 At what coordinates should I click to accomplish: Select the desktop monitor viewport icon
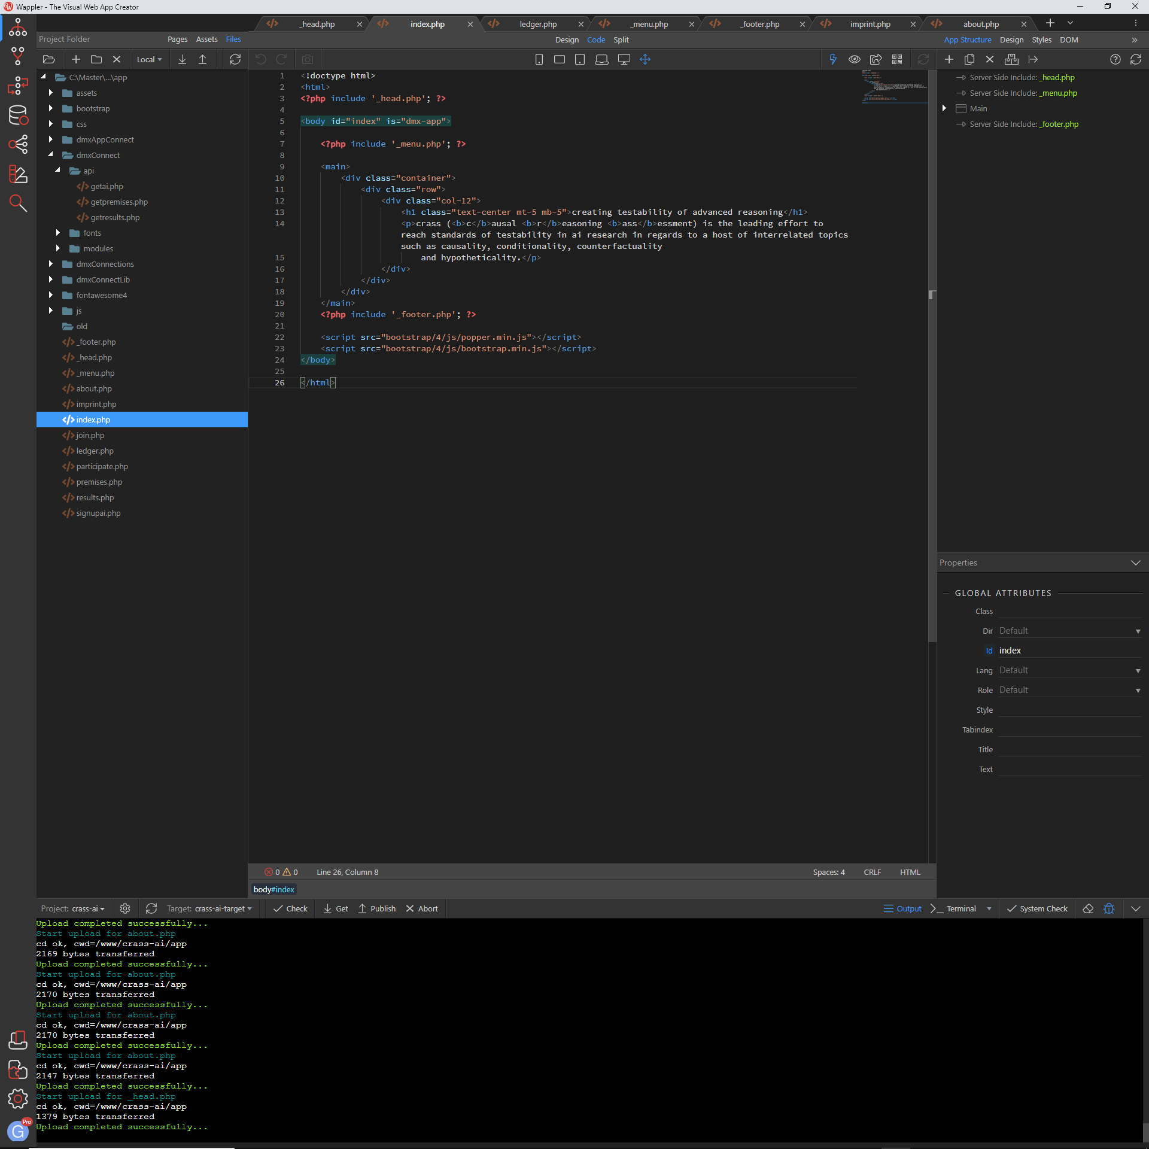[x=624, y=59]
